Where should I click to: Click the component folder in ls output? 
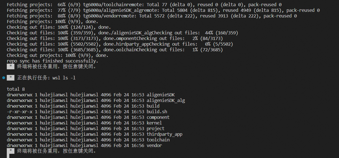tap(158, 117)
